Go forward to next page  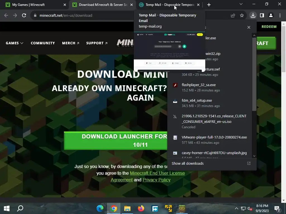click(x=15, y=16)
